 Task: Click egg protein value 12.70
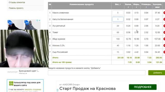tap(128, 39)
